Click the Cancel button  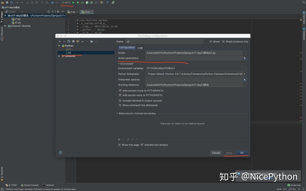[x=216, y=153]
